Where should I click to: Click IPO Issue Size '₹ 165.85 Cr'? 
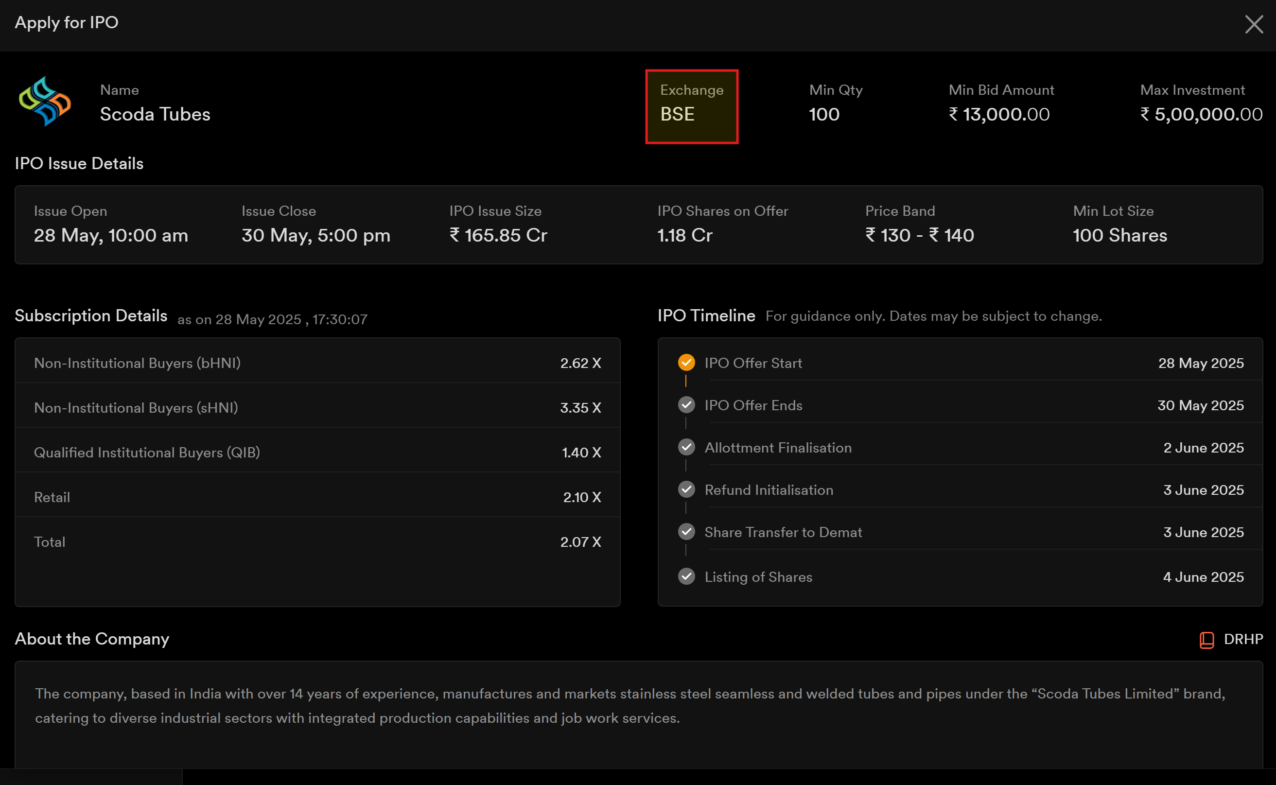point(498,235)
